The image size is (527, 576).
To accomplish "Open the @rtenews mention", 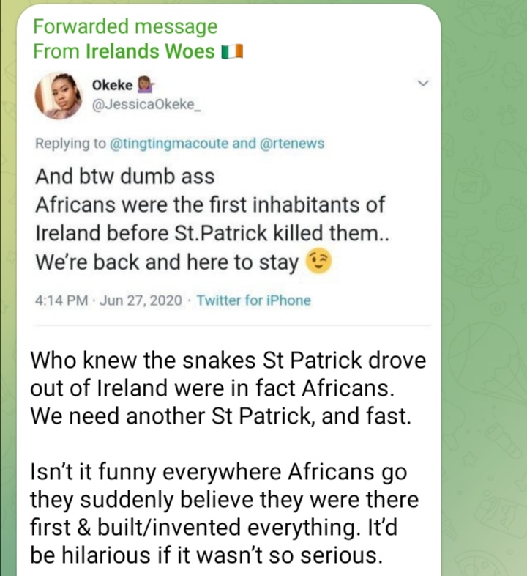I will pyautogui.click(x=292, y=144).
